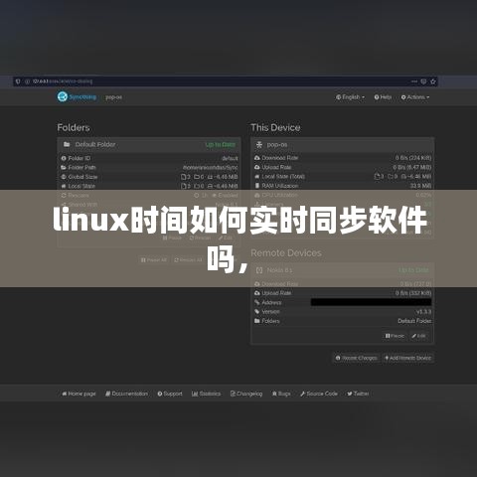Click the tracking protection shield icon in address bar
This screenshot has width=477, height=477.
(18, 81)
